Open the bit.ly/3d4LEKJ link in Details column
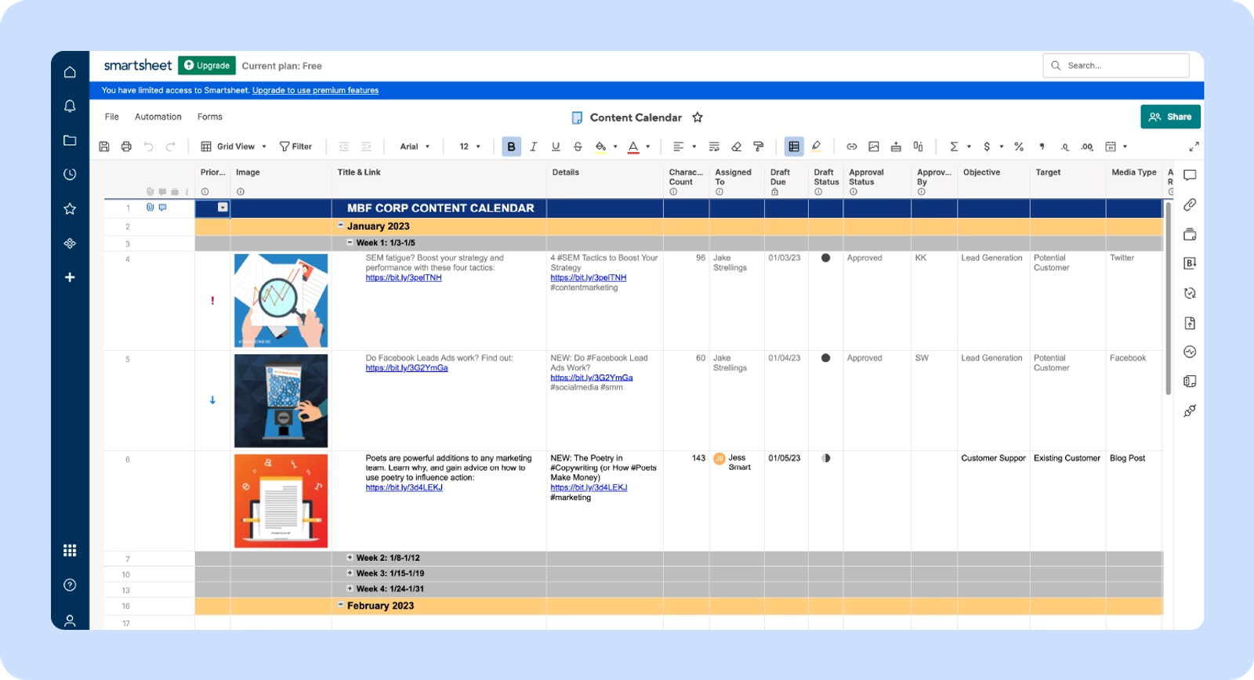Image resolution: width=1254 pixels, height=680 pixels. (x=589, y=487)
